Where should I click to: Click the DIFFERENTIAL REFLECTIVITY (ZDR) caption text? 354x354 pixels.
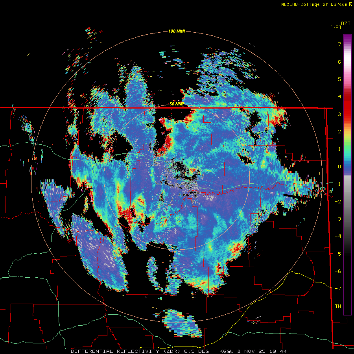[125, 351]
